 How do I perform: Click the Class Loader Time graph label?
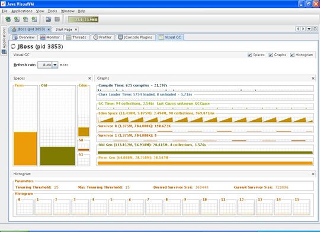(x=145, y=95)
